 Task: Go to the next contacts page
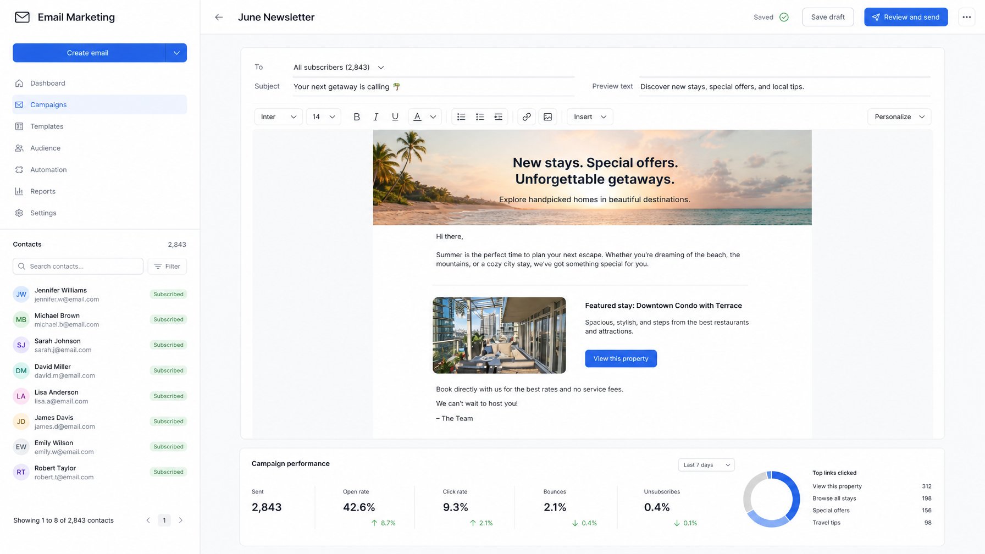pos(180,520)
